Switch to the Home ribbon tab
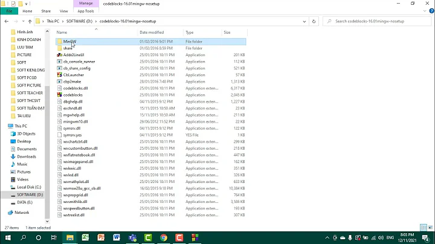 click(x=27, y=11)
